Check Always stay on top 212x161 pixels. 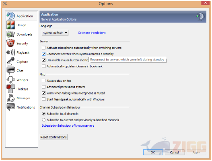pyautogui.click(x=43, y=81)
